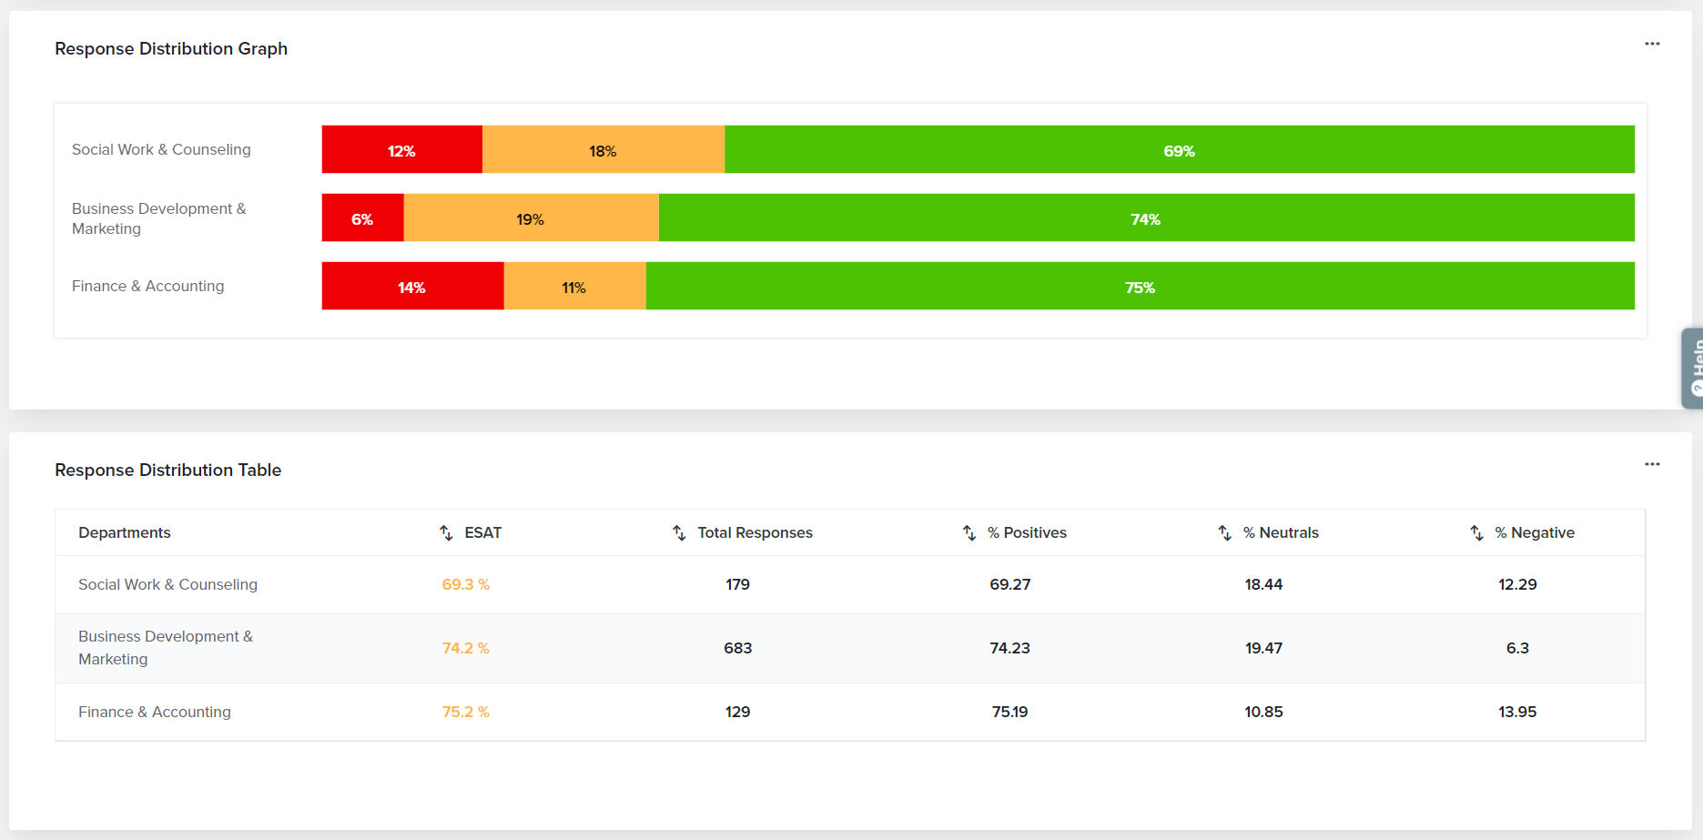This screenshot has height=840, width=1703.
Task: Select the Social Work & Counseling table row
Action: pos(167,584)
